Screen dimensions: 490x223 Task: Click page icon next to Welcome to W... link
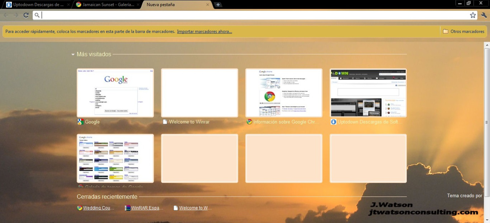(x=175, y=208)
